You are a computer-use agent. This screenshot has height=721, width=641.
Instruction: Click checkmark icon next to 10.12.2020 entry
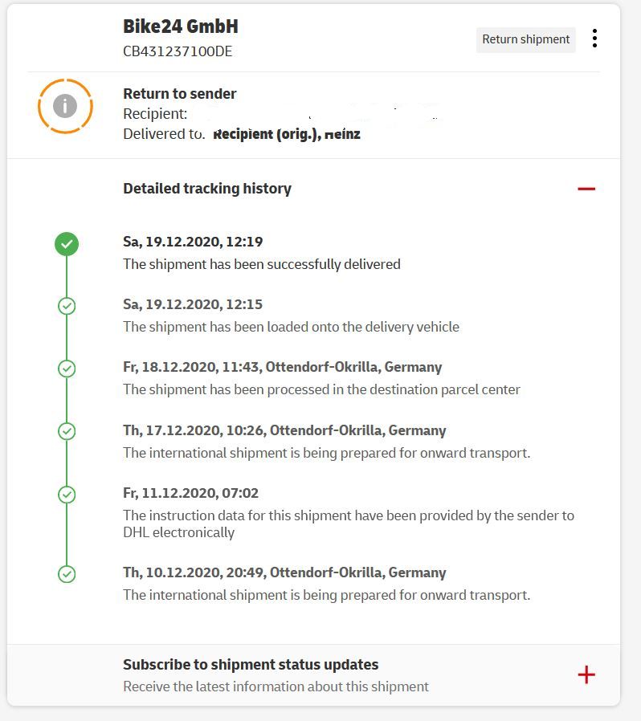pos(67,574)
